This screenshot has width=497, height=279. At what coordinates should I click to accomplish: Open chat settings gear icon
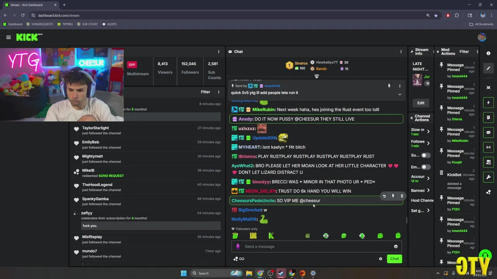click(x=381, y=259)
